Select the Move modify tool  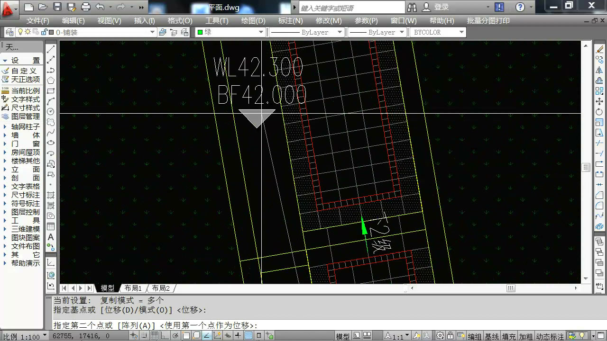[599, 101]
